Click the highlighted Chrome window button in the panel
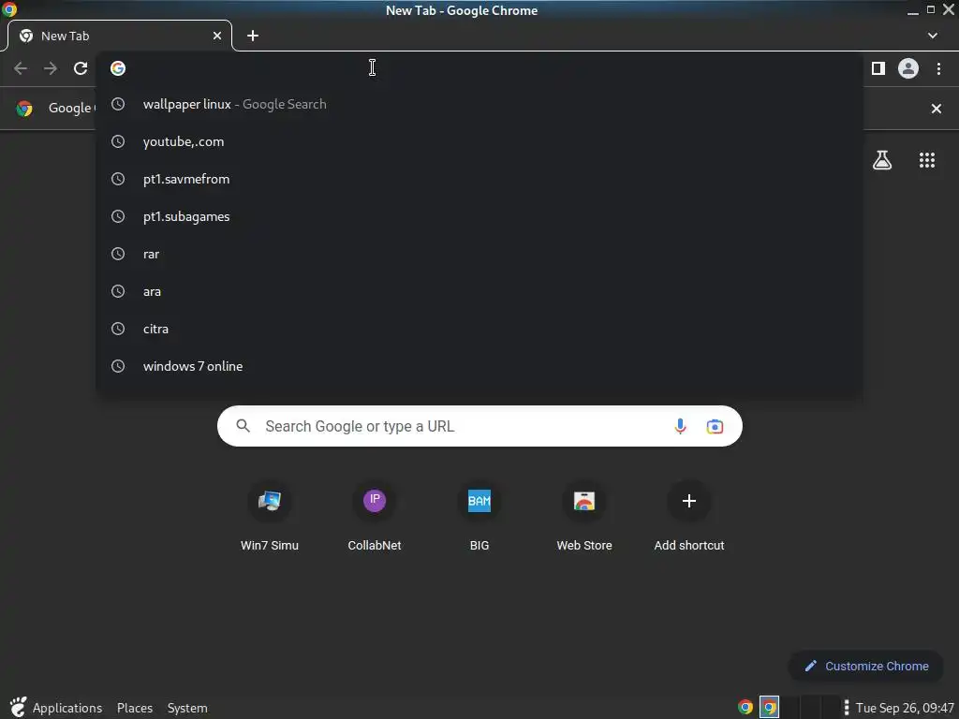This screenshot has width=959, height=719. [769, 708]
